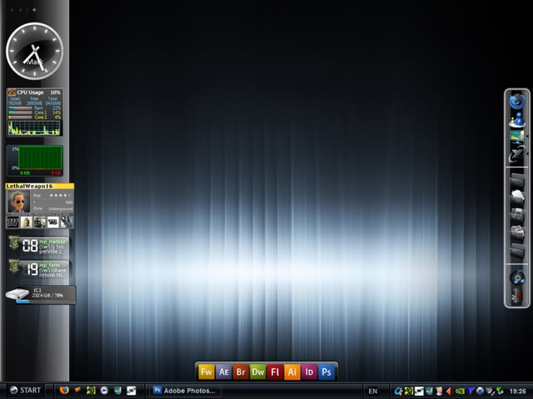The height and width of the screenshot is (399, 533).
Task: Open the START menu
Action: click(25, 390)
